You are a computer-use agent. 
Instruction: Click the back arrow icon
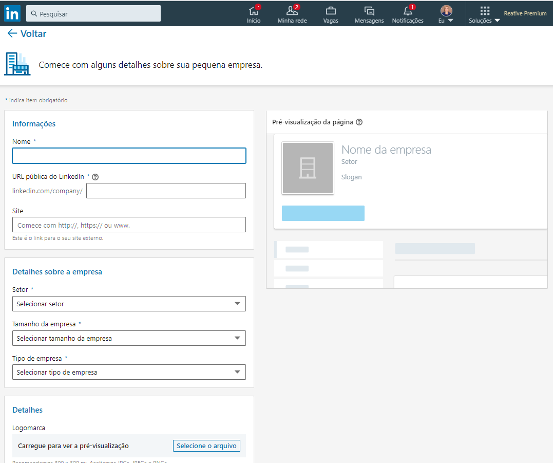(x=12, y=33)
